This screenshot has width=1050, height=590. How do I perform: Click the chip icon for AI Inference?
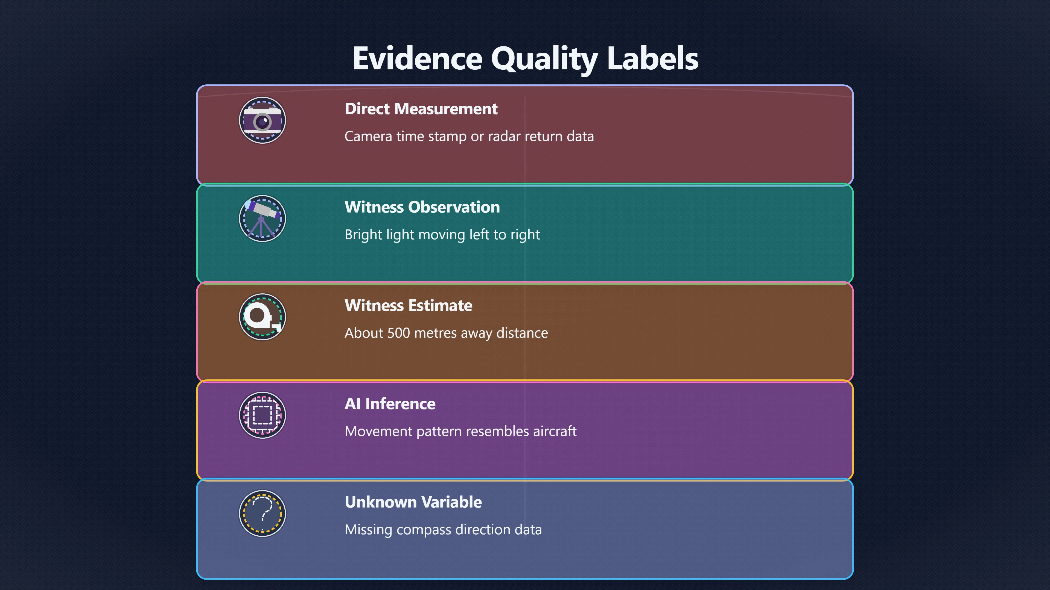coord(262,415)
